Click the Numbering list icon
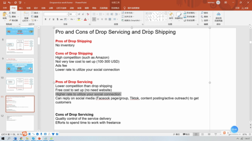The width and height of the screenshot is (252, 141). click(100, 14)
